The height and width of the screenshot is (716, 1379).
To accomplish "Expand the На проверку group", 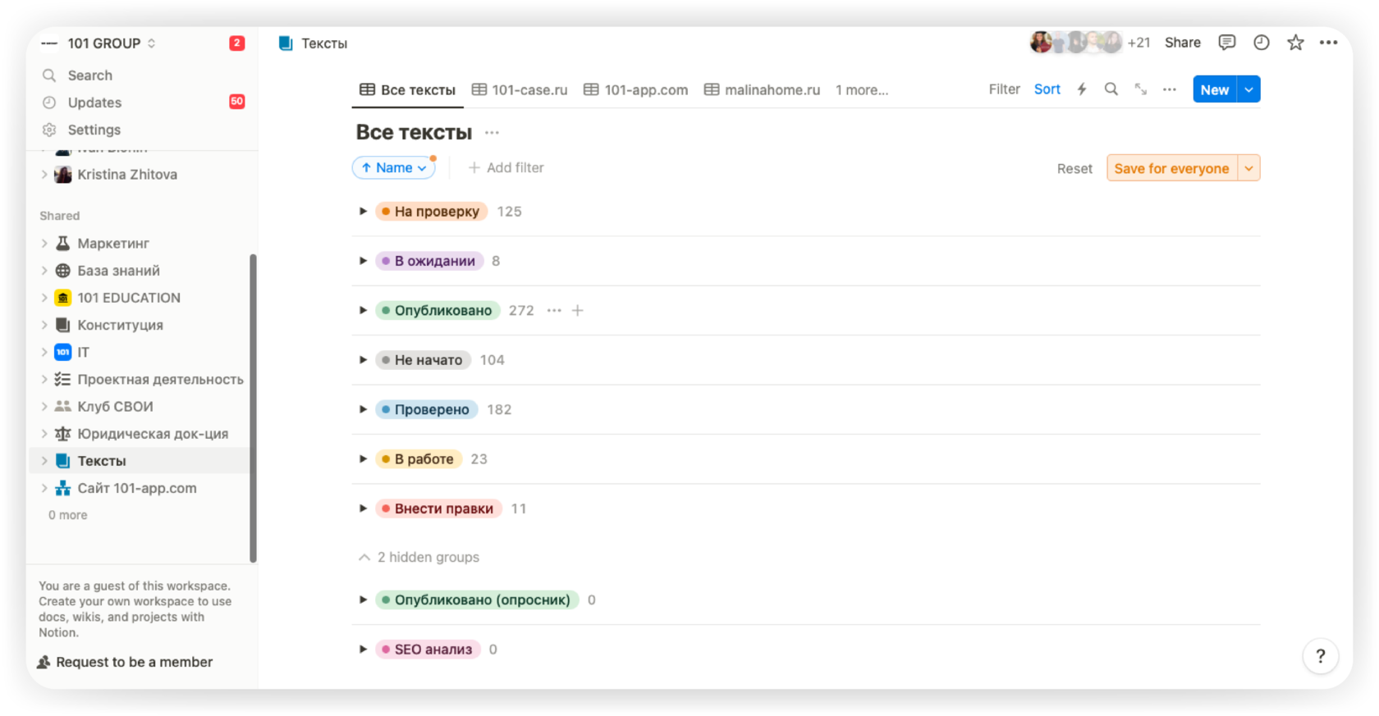I will click(363, 212).
